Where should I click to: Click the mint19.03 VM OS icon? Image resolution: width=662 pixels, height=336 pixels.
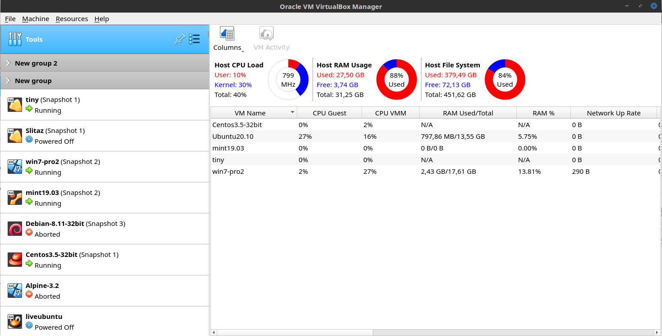tap(15, 198)
